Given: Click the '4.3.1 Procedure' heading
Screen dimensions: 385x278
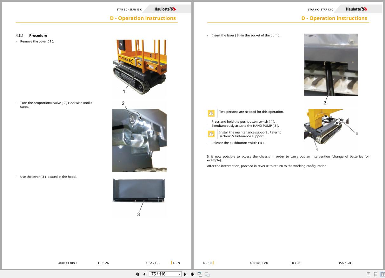Looking at the screenshot, I should 31,36.
